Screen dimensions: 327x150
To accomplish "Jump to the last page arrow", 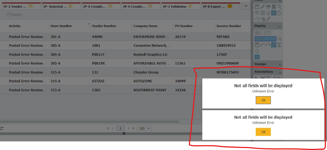I will [133, 128].
